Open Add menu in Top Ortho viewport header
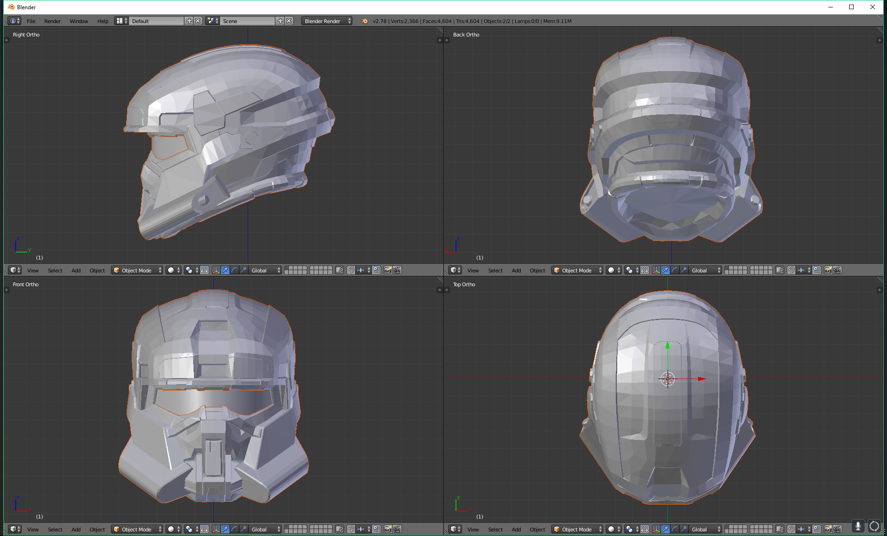The width and height of the screenshot is (887, 536). pos(516,530)
